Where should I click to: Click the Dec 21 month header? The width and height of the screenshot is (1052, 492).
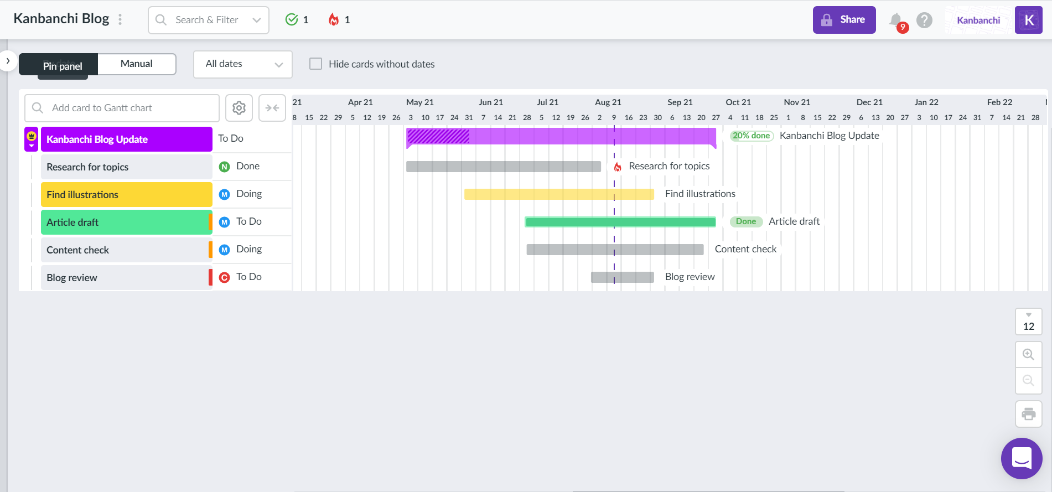click(x=869, y=102)
